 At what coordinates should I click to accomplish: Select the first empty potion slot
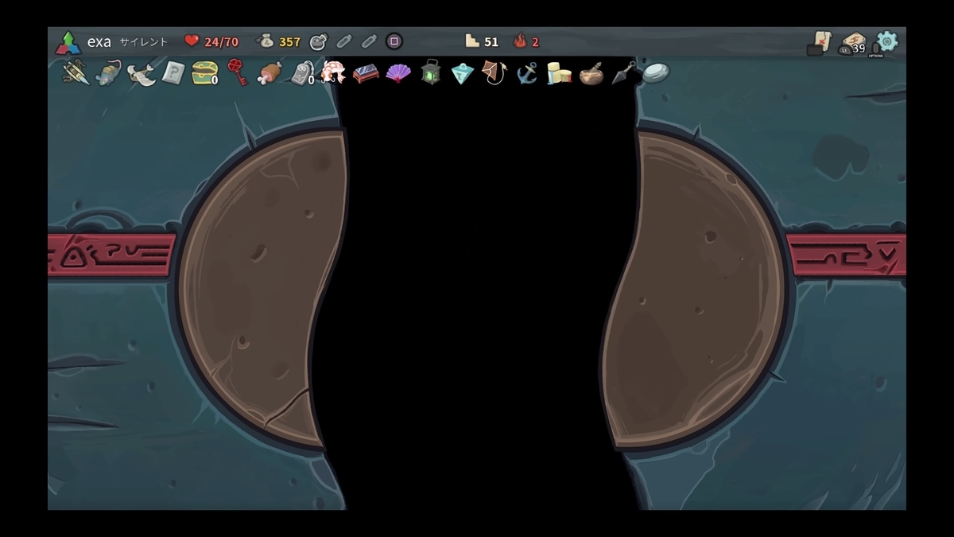pyautogui.click(x=344, y=41)
